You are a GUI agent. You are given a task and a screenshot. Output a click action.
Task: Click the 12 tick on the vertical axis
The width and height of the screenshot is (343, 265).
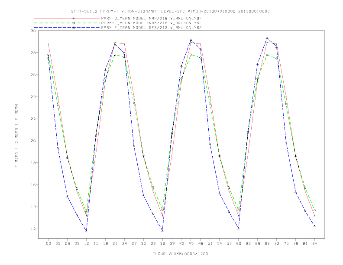tap(33, 229)
